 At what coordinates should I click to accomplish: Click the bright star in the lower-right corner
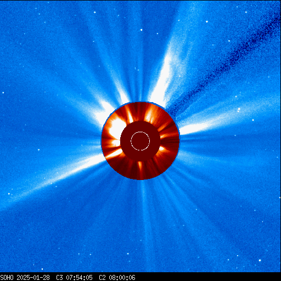260,260
